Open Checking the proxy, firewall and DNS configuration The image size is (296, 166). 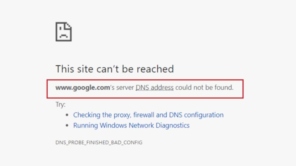[x=148, y=115]
